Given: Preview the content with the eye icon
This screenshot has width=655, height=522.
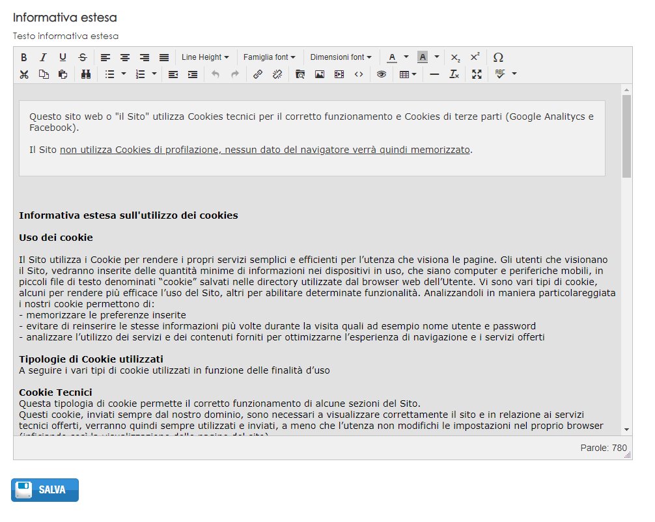Looking at the screenshot, I should pyautogui.click(x=382, y=74).
